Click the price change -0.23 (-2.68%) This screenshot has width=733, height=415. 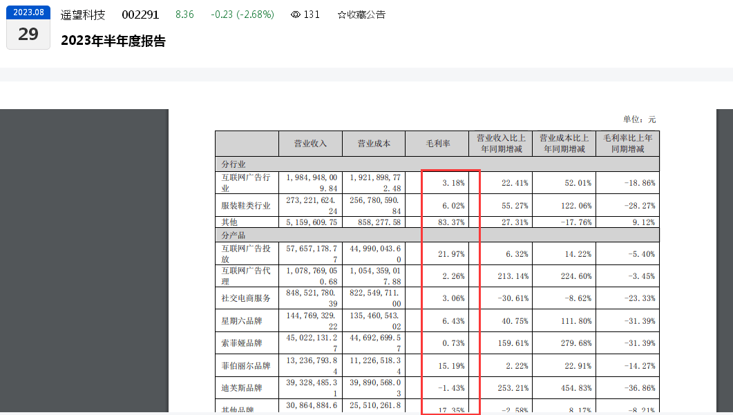click(x=242, y=15)
